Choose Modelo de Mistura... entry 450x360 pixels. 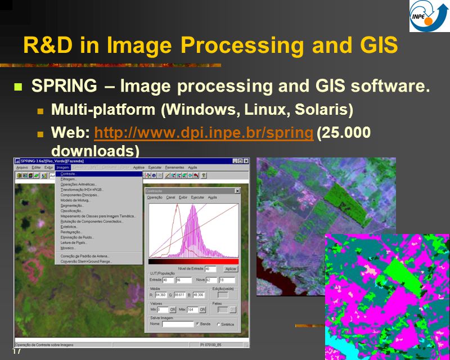(99, 200)
